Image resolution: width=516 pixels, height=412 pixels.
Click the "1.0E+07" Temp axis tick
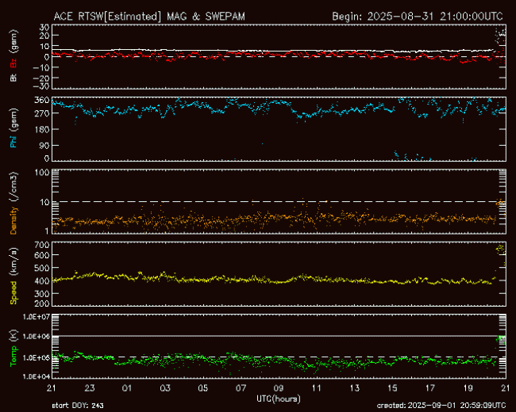pyautogui.click(x=37, y=317)
